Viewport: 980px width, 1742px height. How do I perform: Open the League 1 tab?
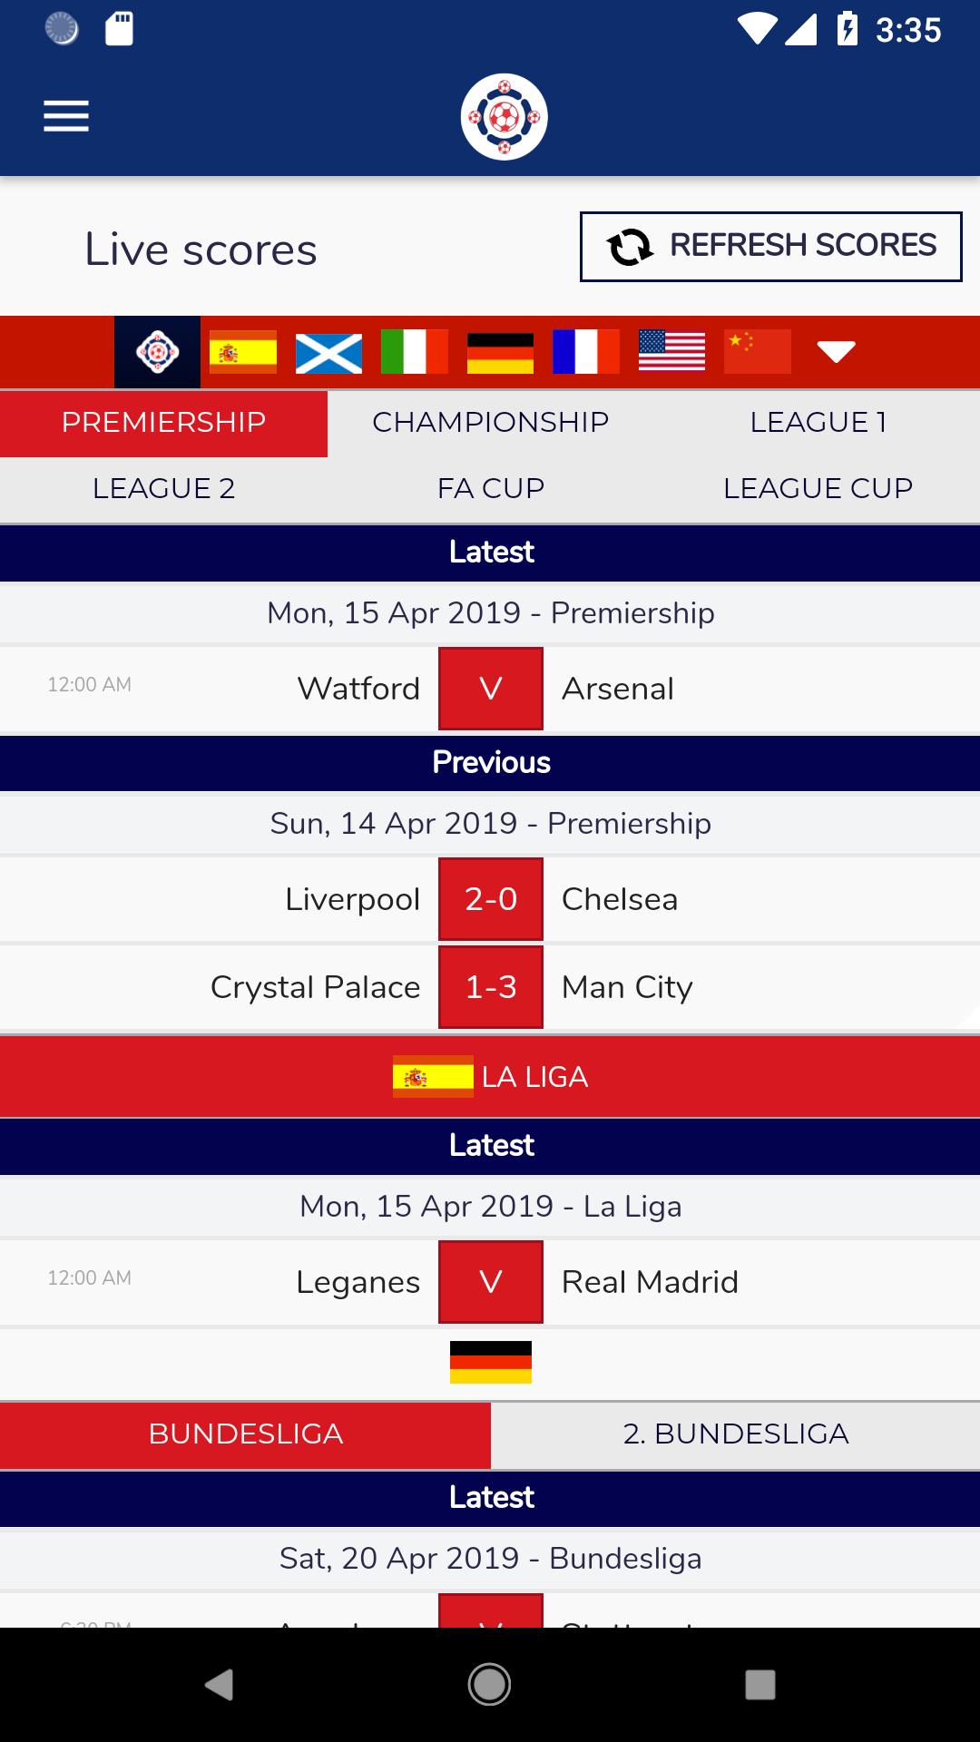pos(818,423)
